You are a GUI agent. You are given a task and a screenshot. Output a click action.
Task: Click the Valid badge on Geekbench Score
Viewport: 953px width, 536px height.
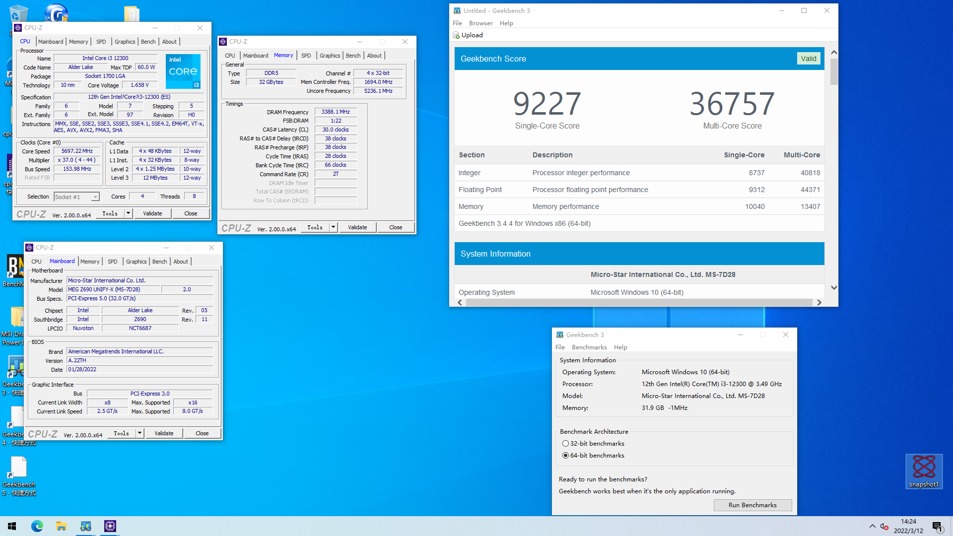point(808,59)
